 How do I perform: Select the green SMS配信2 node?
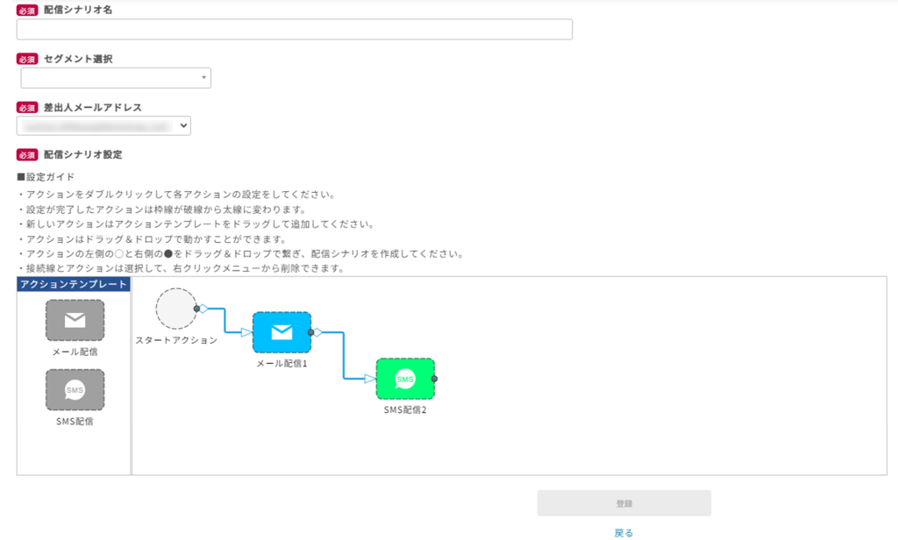404,379
